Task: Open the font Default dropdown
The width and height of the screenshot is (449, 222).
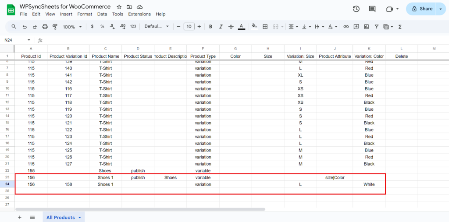Action: point(157,26)
